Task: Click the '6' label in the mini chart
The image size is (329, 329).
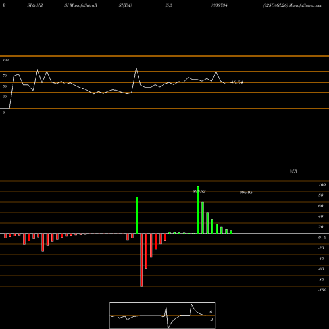Action: click(x=211, y=312)
